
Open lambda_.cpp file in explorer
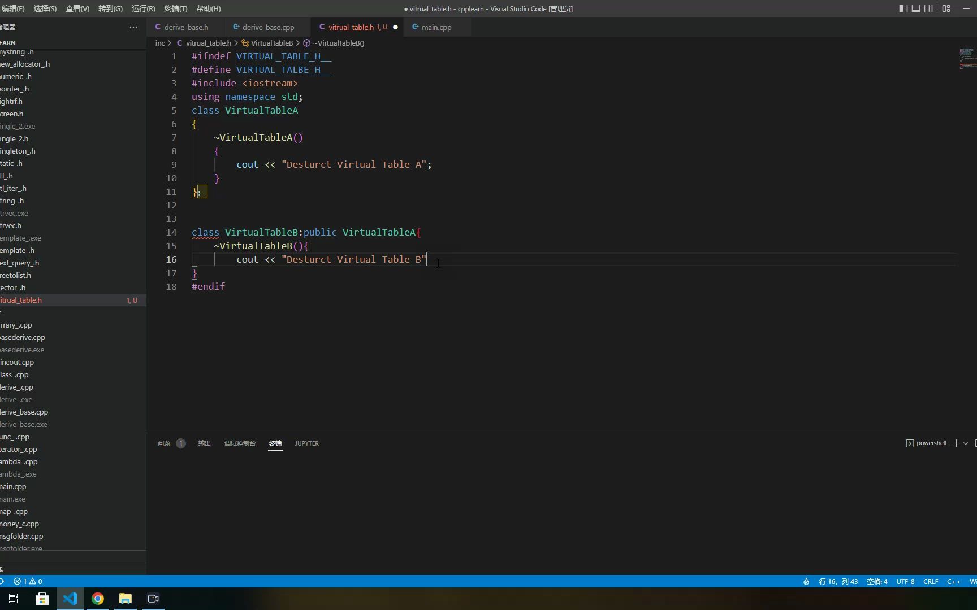73,461
